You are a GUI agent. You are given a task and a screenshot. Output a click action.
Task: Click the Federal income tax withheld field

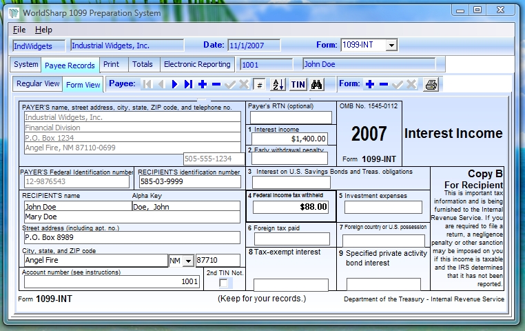[290, 206]
